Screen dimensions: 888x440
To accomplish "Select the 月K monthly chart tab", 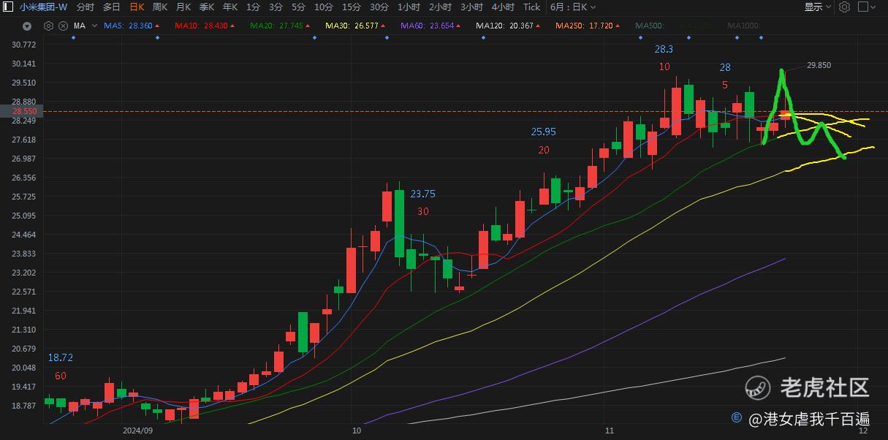I will click(x=183, y=7).
